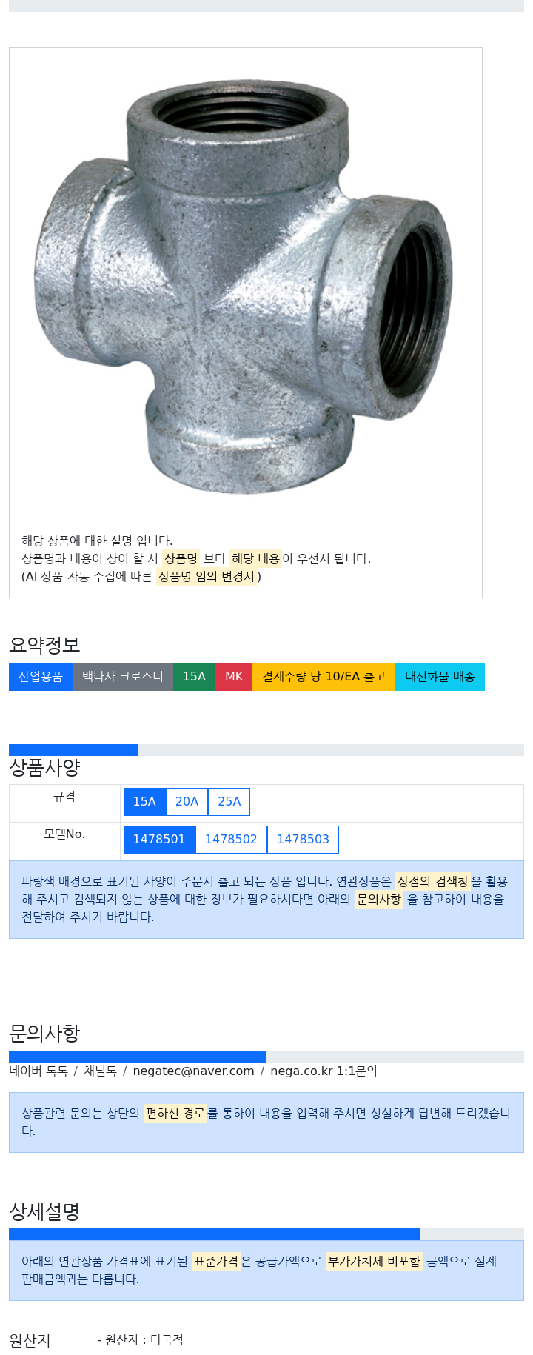Click the 상세설명 section progress bar

tap(215, 1234)
